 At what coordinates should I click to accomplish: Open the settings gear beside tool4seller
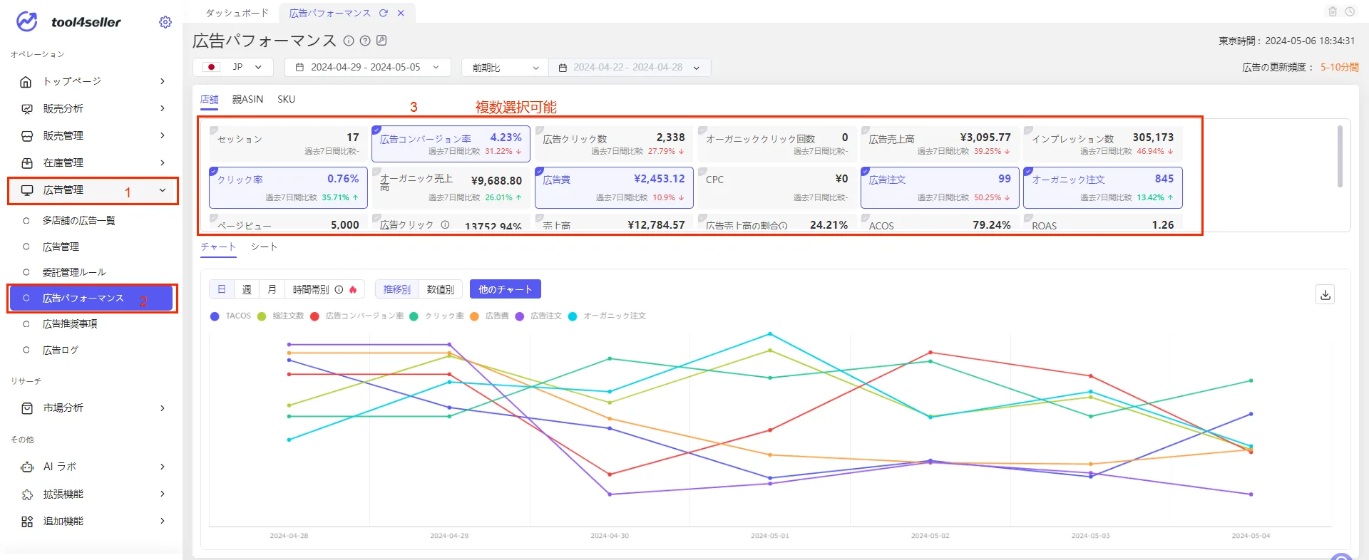click(x=165, y=22)
